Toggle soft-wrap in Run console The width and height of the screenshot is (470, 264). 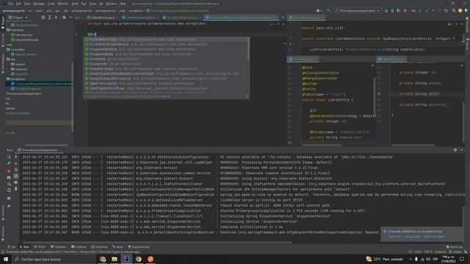coord(16,169)
